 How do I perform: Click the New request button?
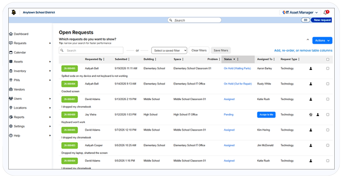click(321, 20)
